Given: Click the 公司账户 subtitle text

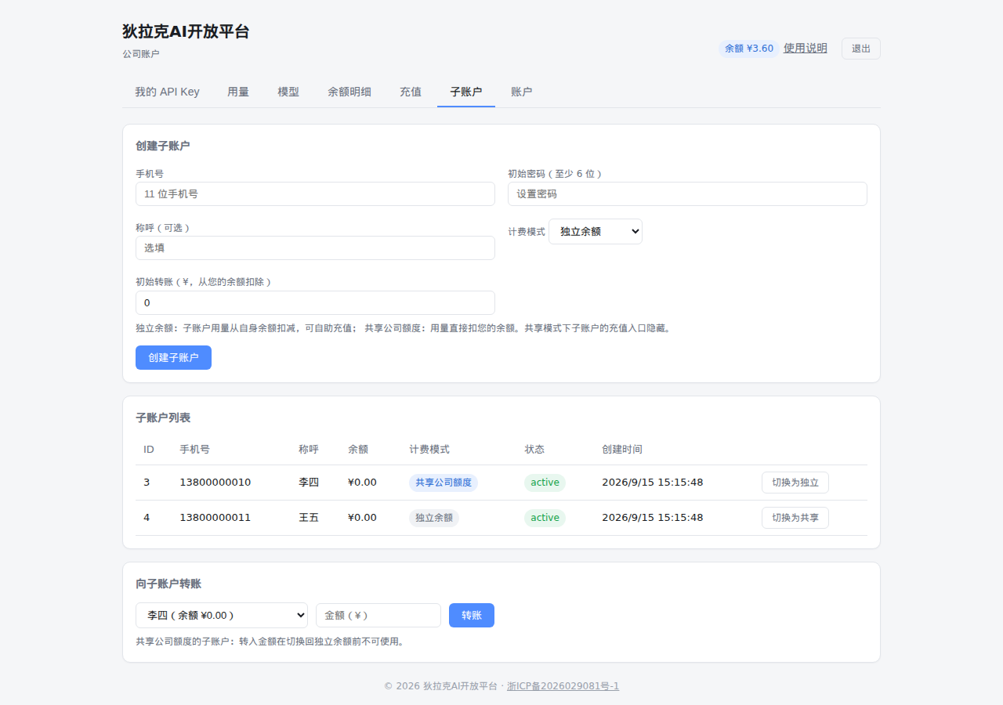Looking at the screenshot, I should [141, 54].
